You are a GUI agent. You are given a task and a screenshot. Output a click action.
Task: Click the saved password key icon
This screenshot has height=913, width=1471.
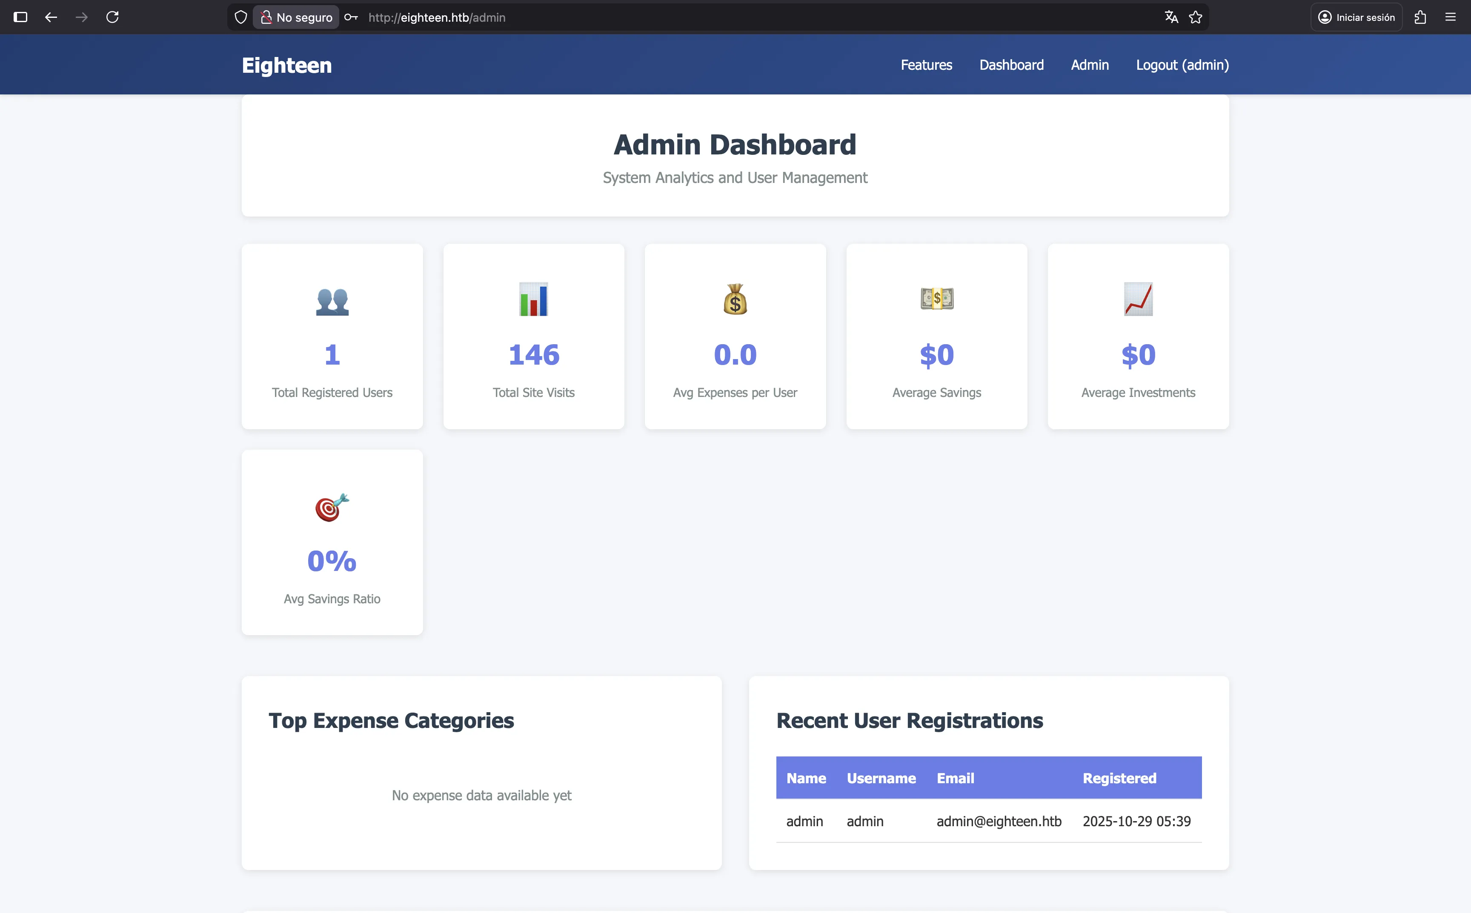click(x=351, y=17)
